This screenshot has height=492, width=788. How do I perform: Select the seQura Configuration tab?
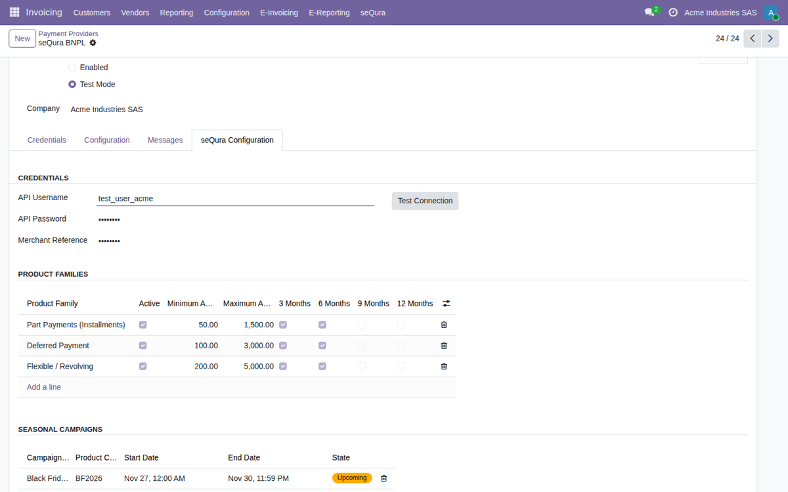click(x=237, y=140)
